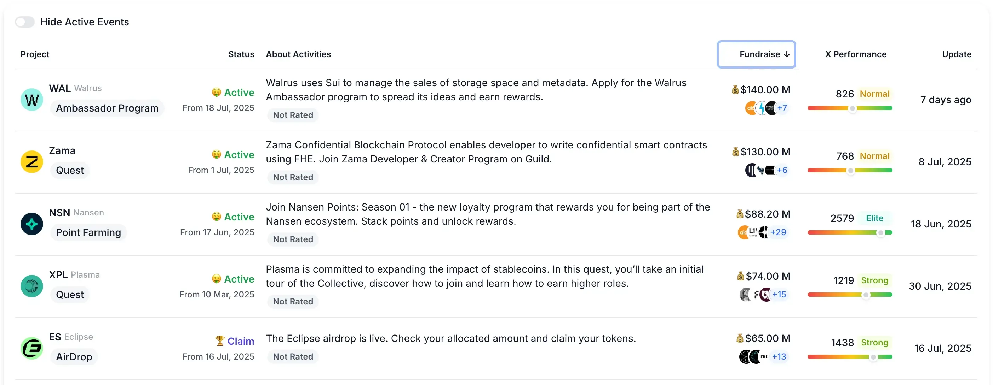This screenshot has height=385, width=993.
Task: Expand the +7 investor list on Walrus row
Action: pyautogui.click(x=782, y=108)
